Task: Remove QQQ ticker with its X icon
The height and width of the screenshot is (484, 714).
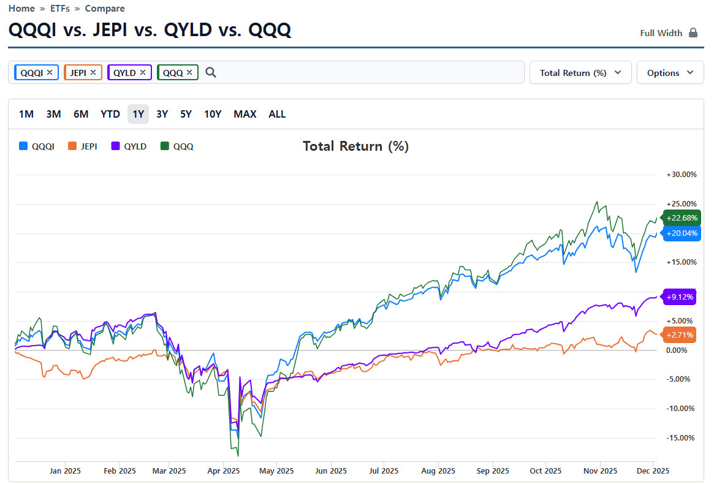Action: pos(189,72)
